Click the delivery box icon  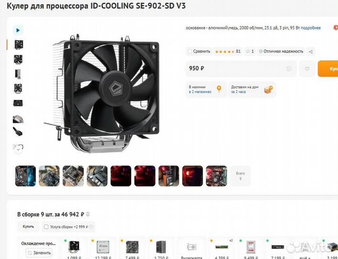269,89
